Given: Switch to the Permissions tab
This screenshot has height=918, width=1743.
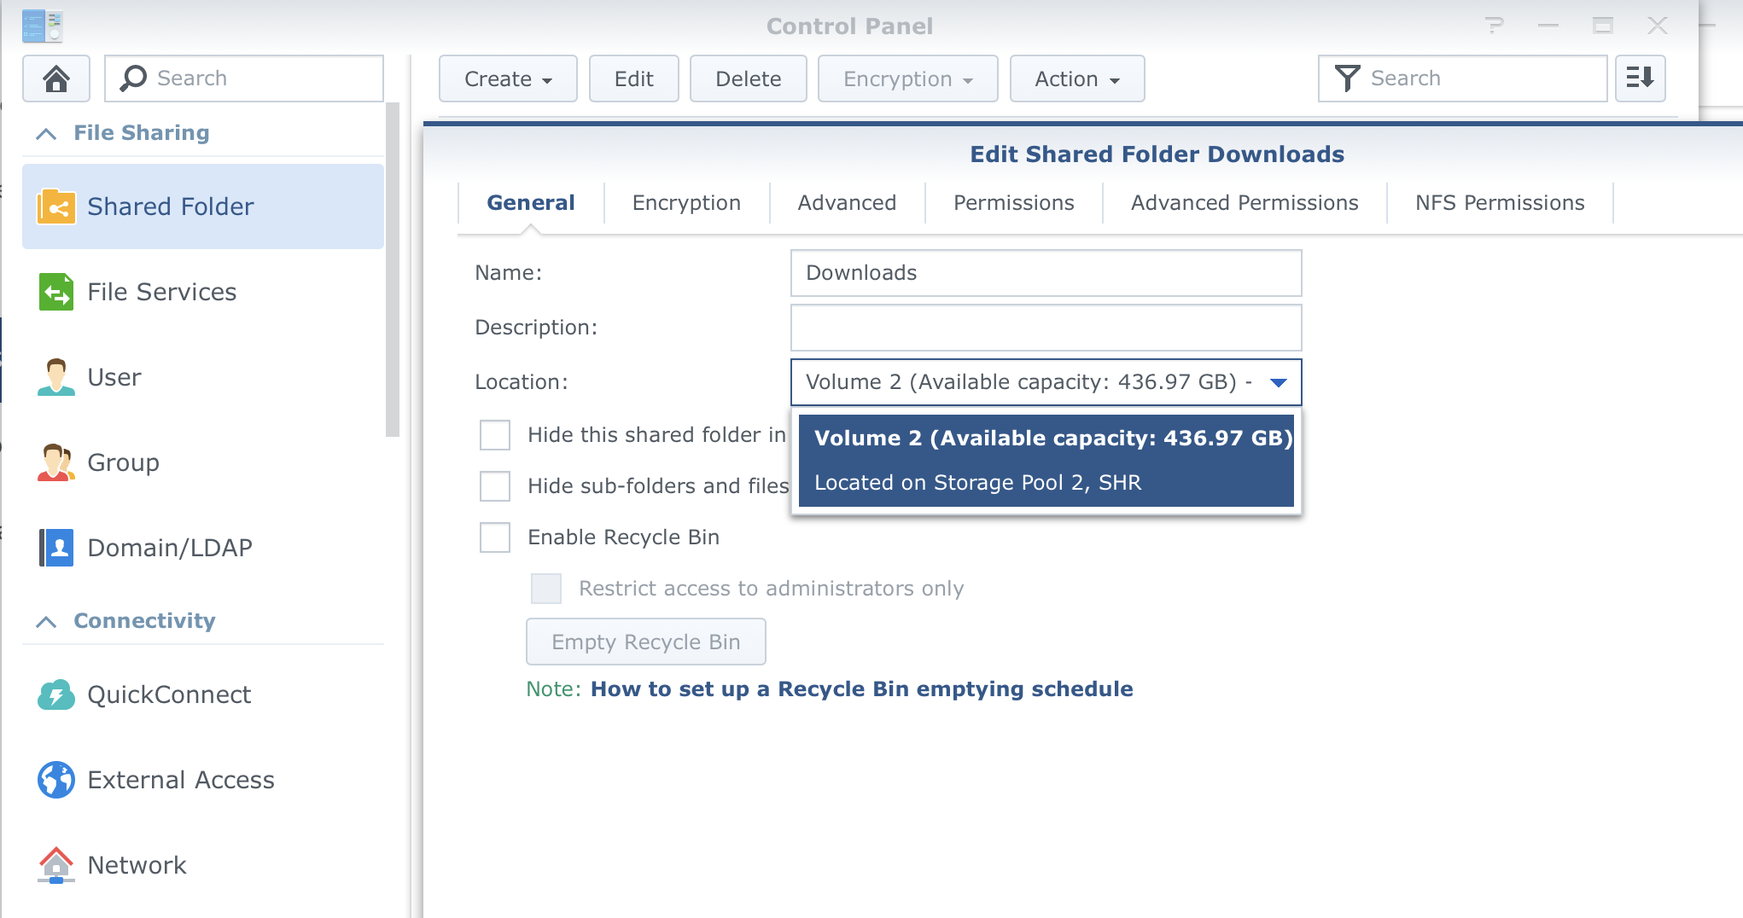Looking at the screenshot, I should 1014,203.
